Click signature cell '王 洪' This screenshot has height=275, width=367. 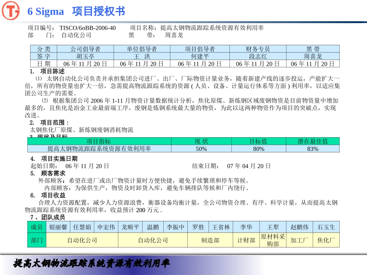142,56
